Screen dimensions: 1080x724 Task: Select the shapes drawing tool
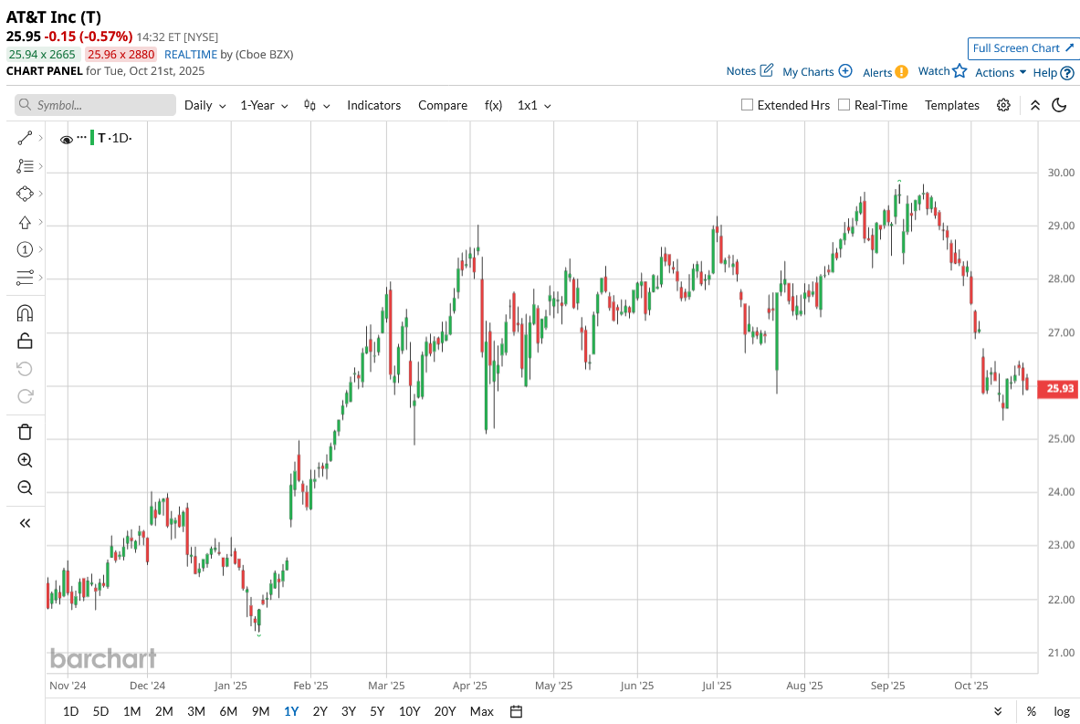pyautogui.click(x=25, y=194)
